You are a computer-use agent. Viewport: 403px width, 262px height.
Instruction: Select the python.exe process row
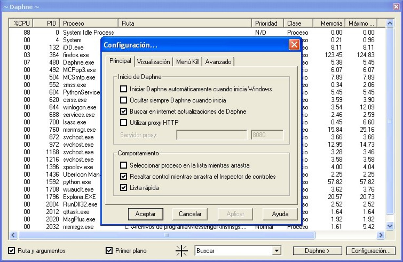click(x=77, y=182)
